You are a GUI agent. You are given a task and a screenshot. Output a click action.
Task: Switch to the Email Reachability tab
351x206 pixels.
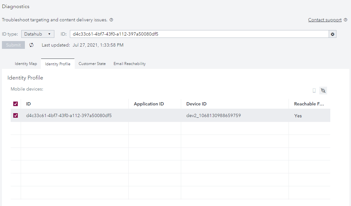[129, 63]
